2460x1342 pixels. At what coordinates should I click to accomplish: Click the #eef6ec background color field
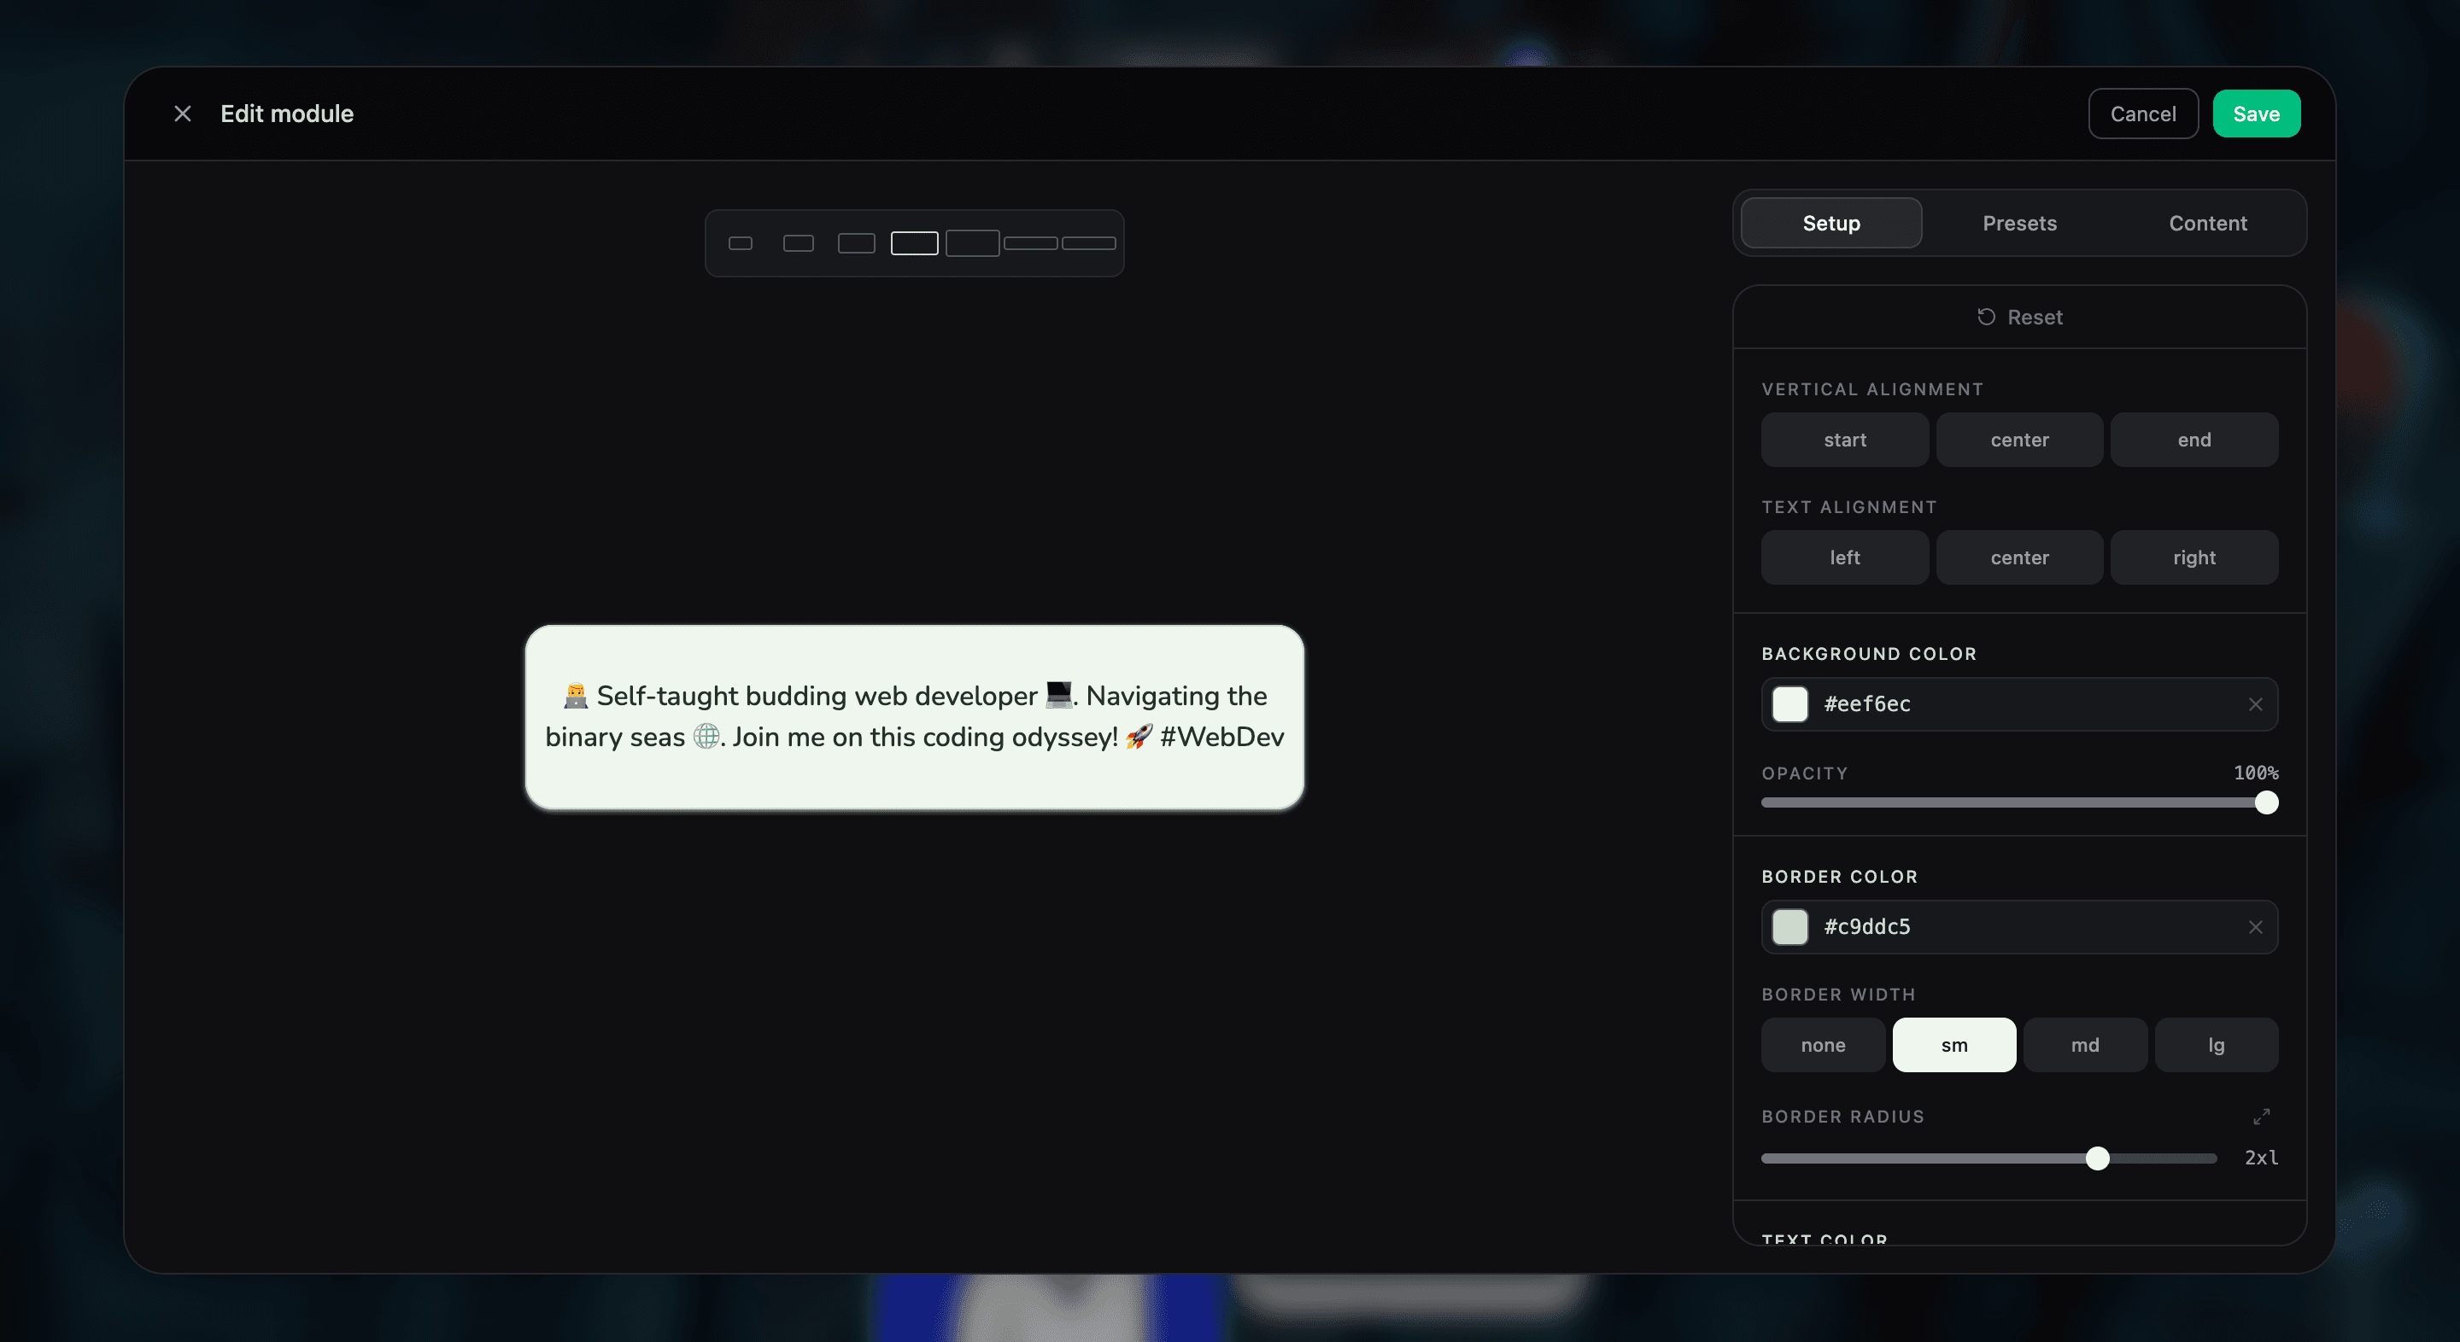[x=2018, y=704]
